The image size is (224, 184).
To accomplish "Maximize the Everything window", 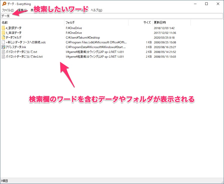I will (x=206, y=4).
